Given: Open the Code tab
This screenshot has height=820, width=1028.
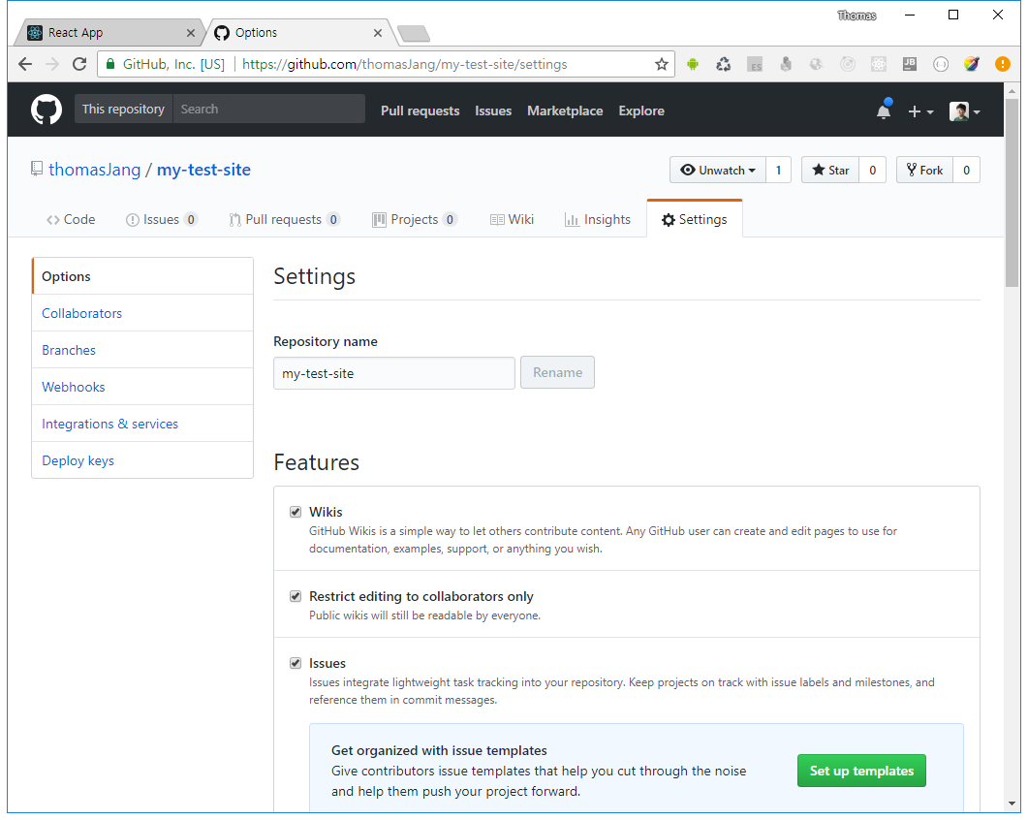Looking at the screenshot, I should pyautogui.click(x=71, y=220).
